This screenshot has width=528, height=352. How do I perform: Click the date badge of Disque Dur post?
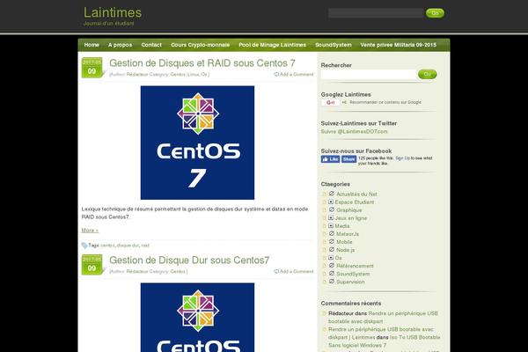pos(92,264)
